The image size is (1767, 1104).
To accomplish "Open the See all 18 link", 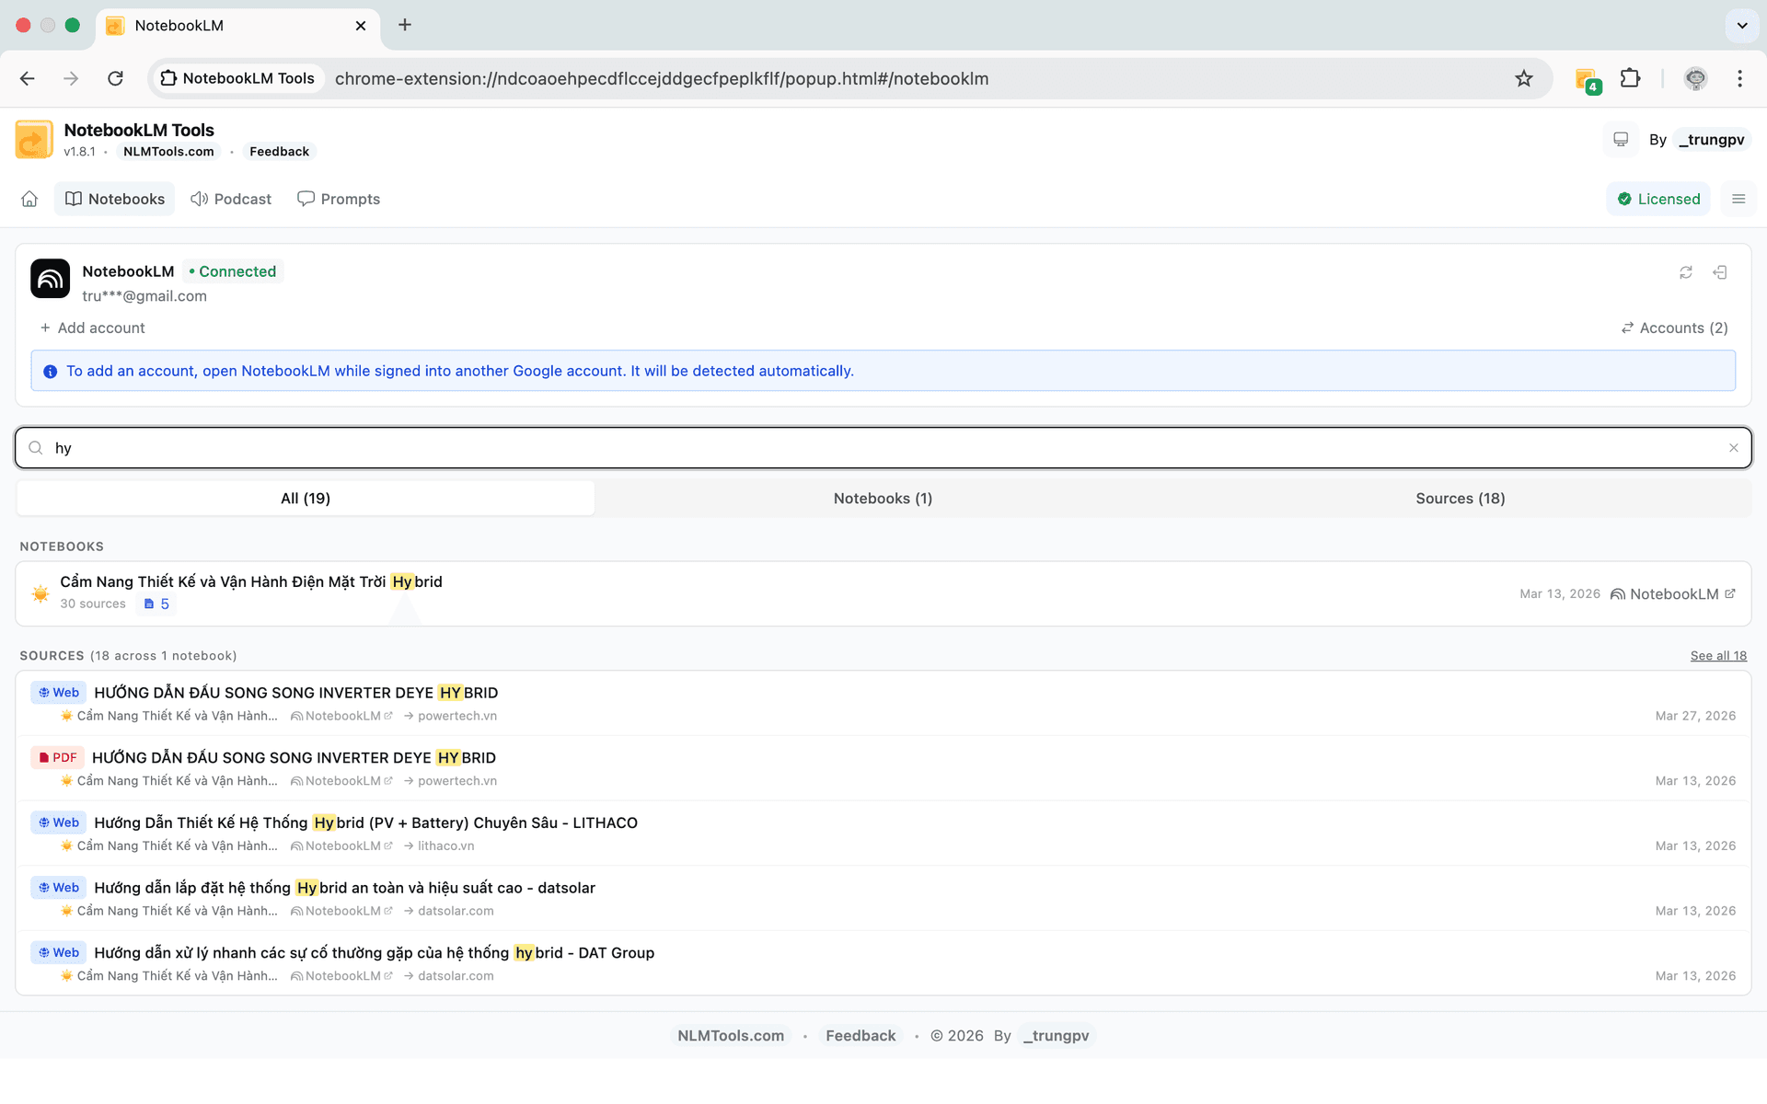I will (1717, 655).
